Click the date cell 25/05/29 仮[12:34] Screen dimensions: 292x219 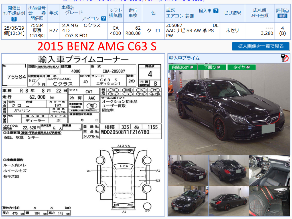[14, 31]
